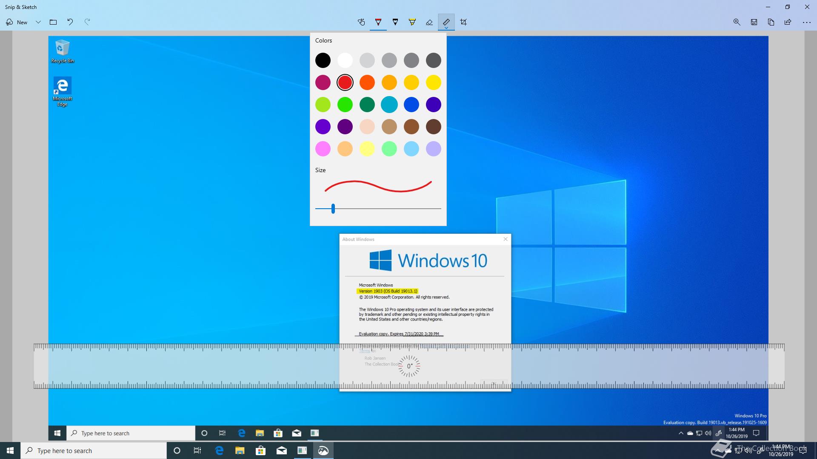The height and width of the screenshot is (459, 817).
Task: Launch Microsoft Edge from the taskbar
Action: (220, 450)
